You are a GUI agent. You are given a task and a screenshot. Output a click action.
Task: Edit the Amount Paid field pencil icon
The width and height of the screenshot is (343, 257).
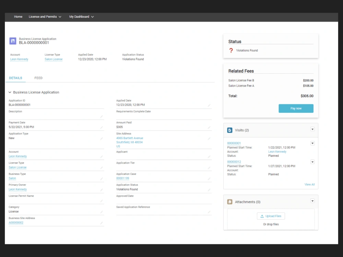coord(209,127)
